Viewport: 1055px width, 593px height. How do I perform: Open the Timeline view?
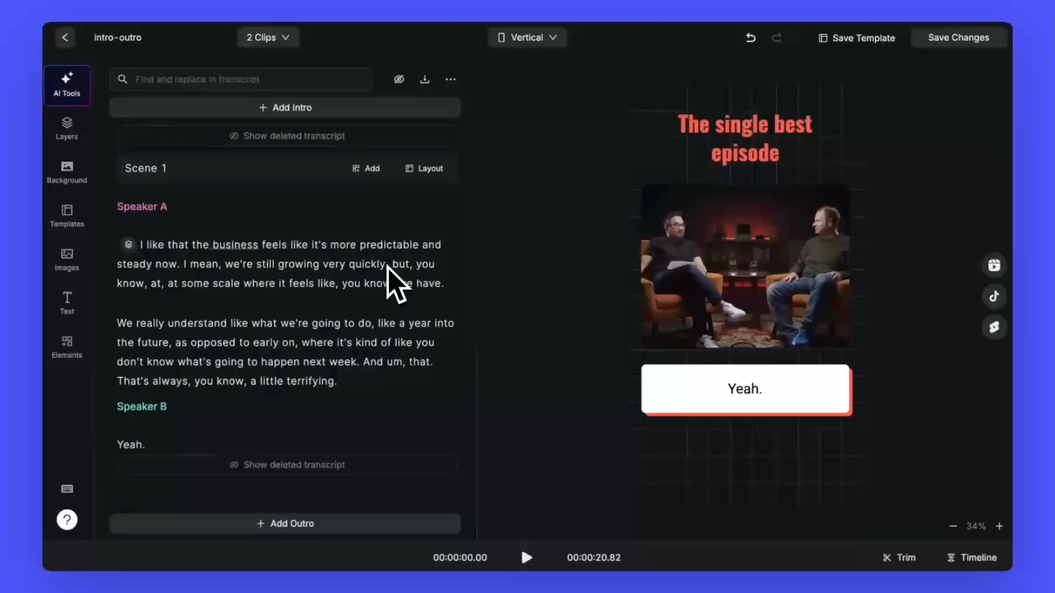[971, 557]
